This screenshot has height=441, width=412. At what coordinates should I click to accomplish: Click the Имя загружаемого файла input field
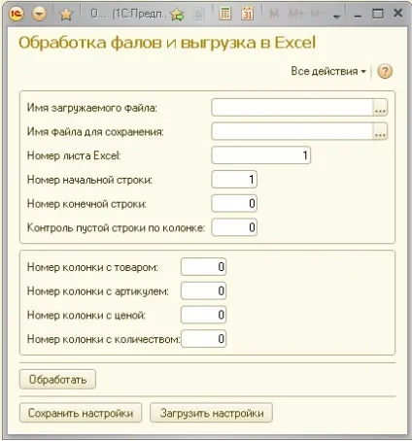[x=292, y=107]
